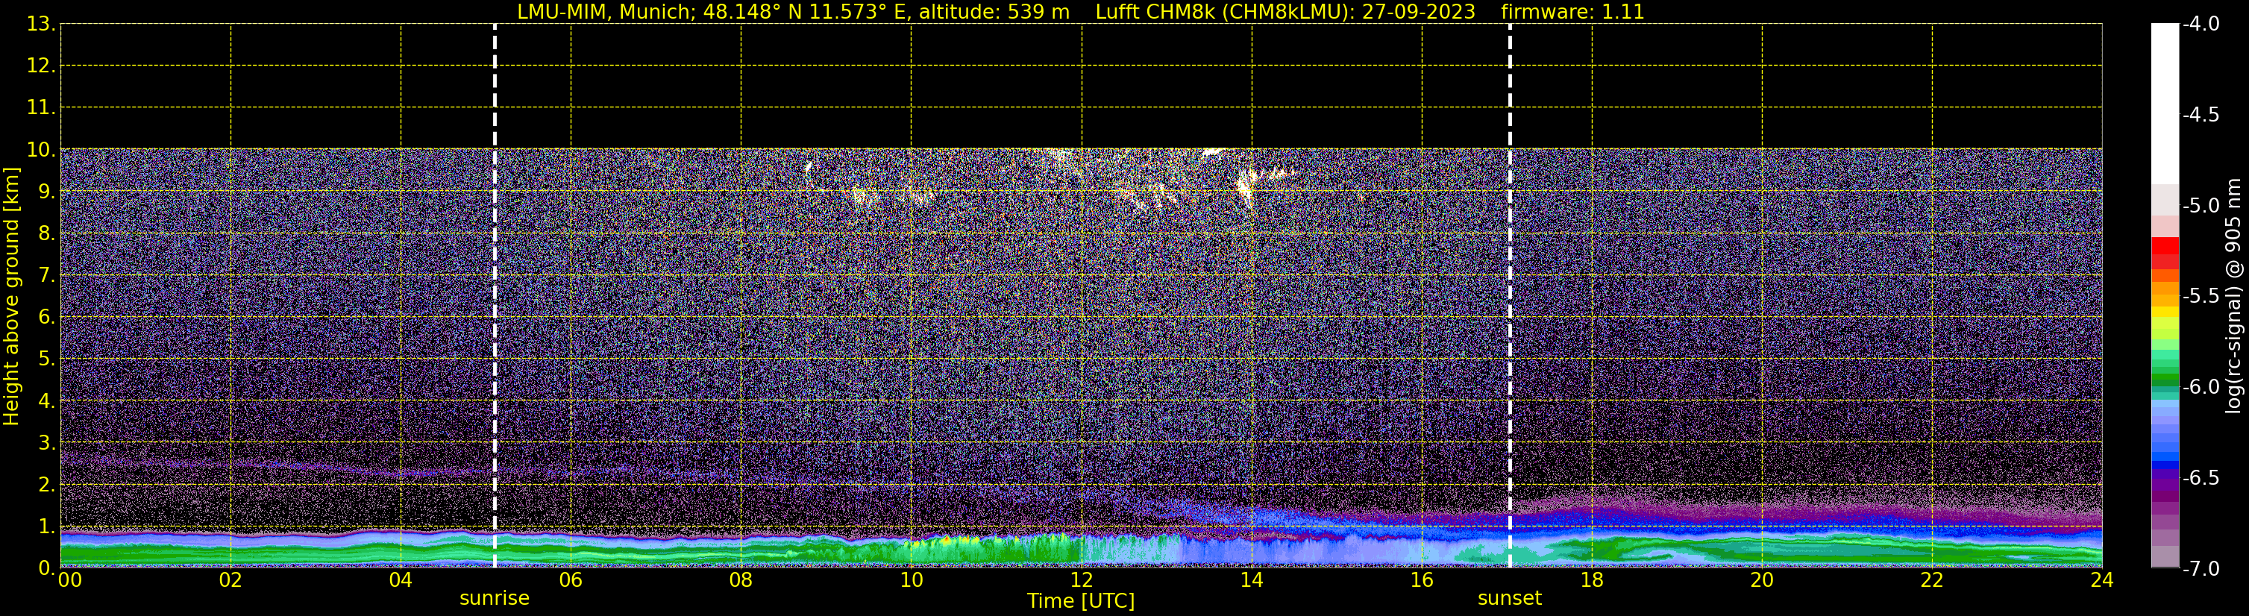Click the '27-09-2023' date in the title
Image resolution: width=2249 pixels, height=616 pixels.
click(x=1419, y=12)
